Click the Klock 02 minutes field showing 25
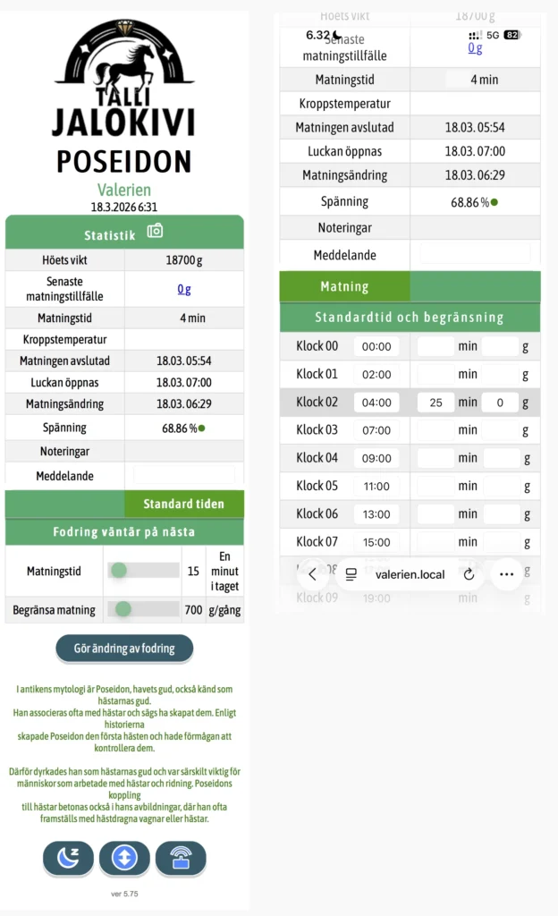This screenshot has width=558, height=916. pos(436,403)
